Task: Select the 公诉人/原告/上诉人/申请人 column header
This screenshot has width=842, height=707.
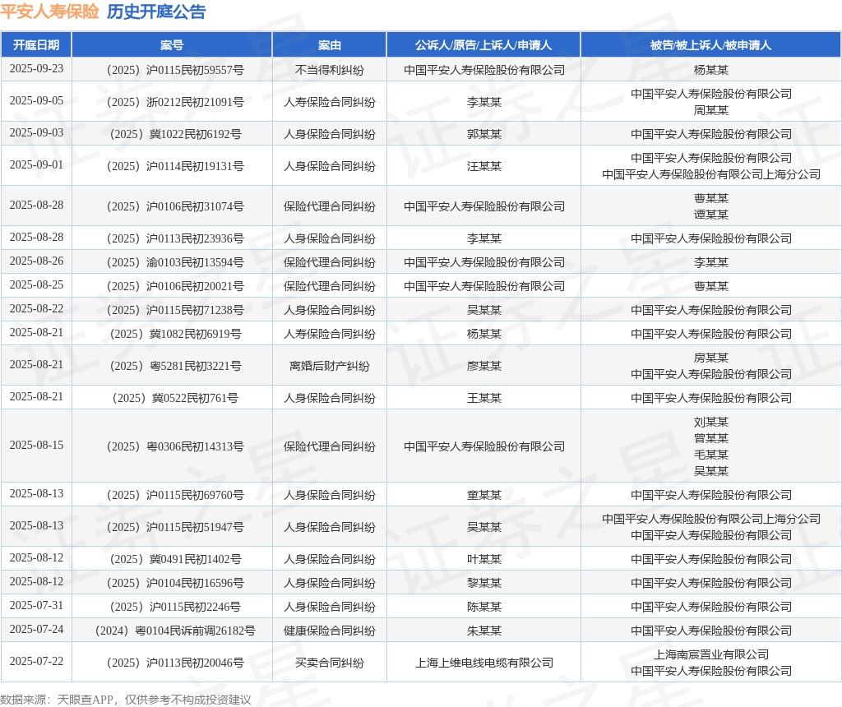Action: pos(483,45)
